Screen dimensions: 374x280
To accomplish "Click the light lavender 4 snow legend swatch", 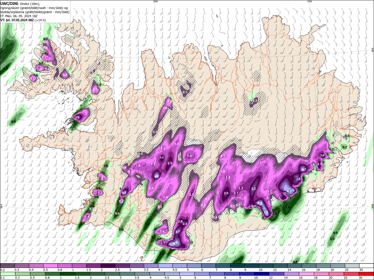I will coord(165,266).
